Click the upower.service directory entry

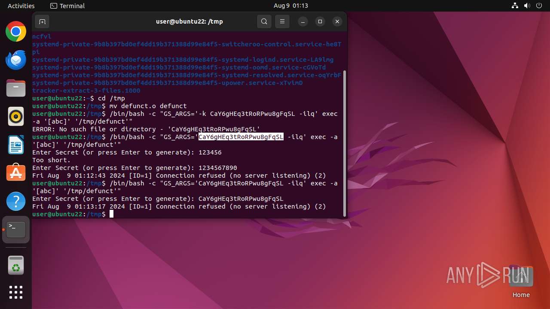click(168, 83)
